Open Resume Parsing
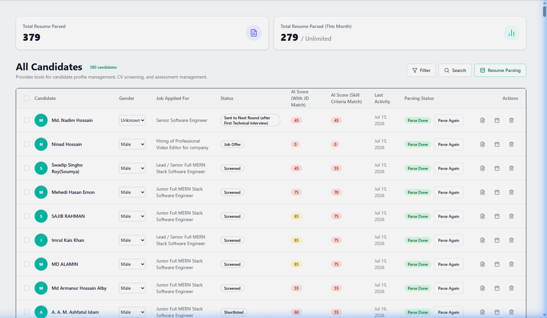Viewport: 547px width, 318px height. pyautogui.click(x=500, y=70)
